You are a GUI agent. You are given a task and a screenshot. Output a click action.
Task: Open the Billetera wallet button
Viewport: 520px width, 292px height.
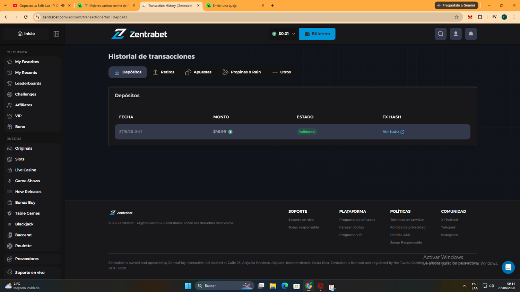pyautogui.click(x=317, y=34)
